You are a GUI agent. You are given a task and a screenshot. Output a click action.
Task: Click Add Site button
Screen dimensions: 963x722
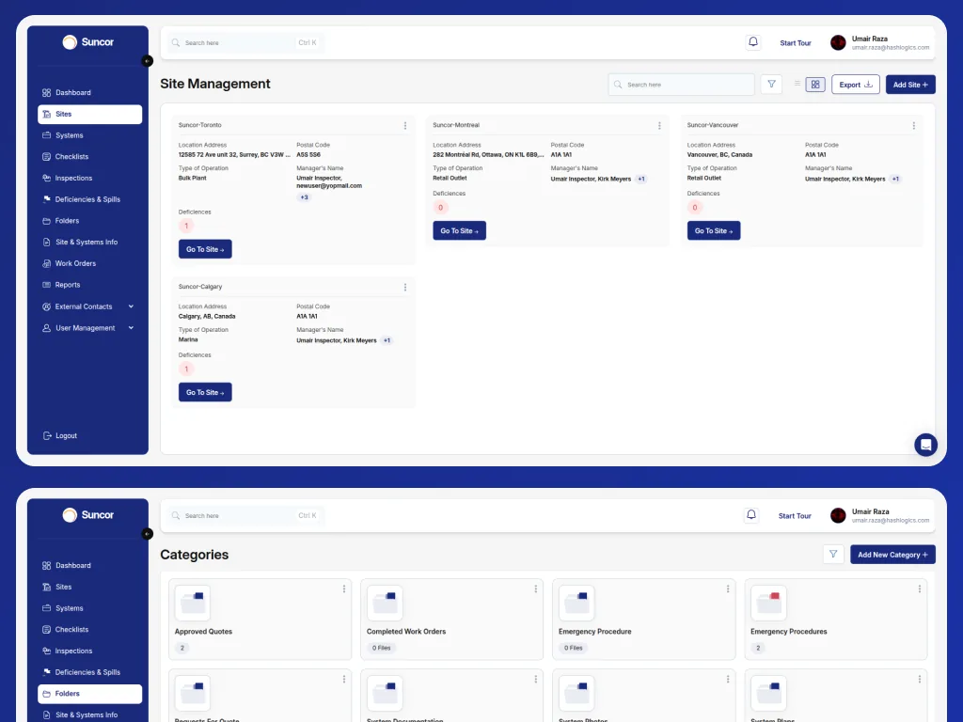coord(910,85)
